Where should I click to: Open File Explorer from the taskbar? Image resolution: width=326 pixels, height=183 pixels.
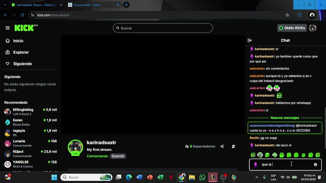pos(192,177)
